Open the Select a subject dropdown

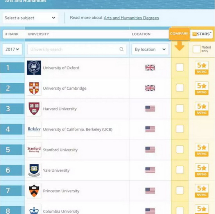(x=30, y=18)
